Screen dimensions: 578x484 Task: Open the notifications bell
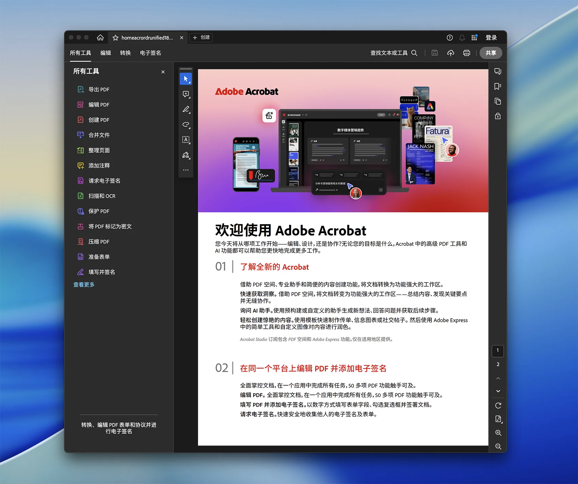pyautogui.click(x=462, y=38)
